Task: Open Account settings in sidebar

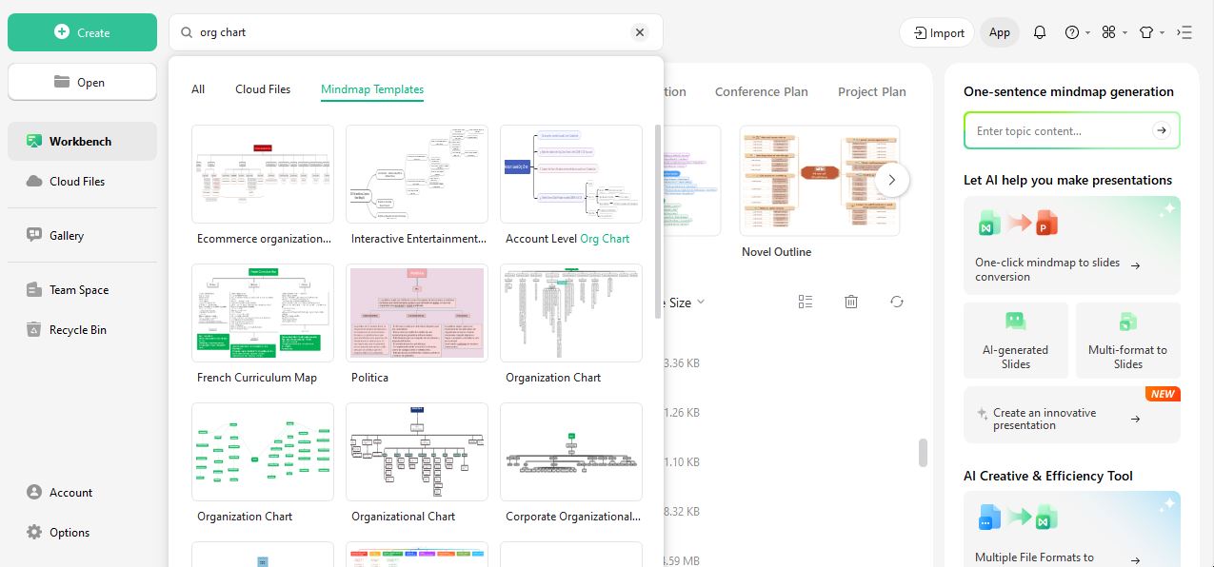Action: pos(82,492)
